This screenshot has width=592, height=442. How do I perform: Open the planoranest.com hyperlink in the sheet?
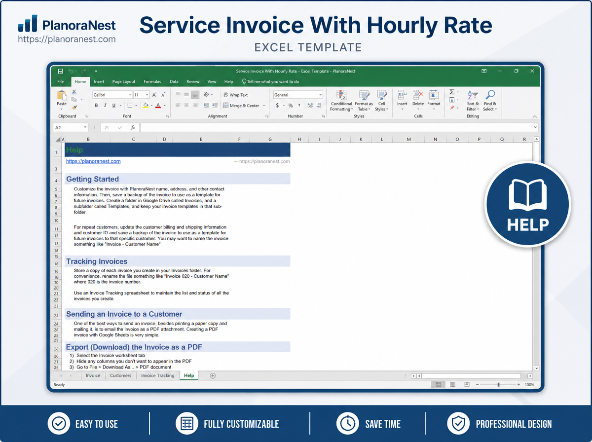(x=93, y=161)
